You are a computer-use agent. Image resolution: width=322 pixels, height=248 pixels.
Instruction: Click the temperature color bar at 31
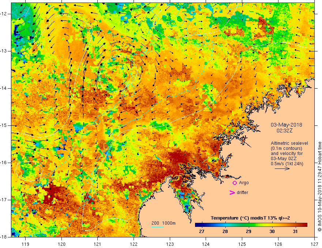coord(295,225)
